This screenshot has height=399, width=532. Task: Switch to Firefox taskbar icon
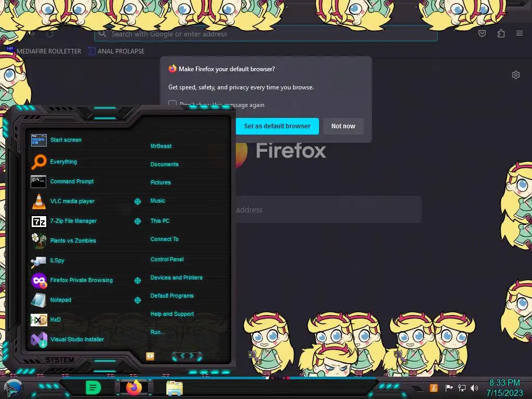coord(134,387)
